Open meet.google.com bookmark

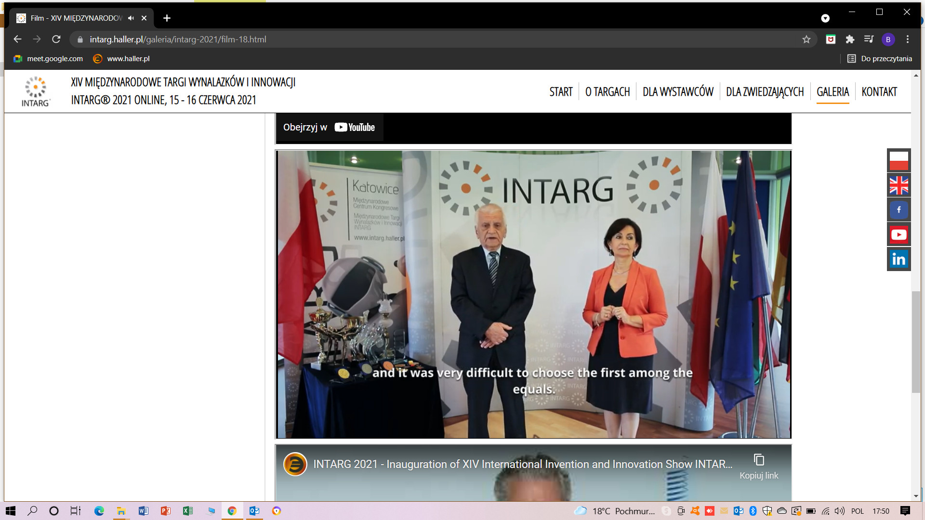tap(48, 59)
